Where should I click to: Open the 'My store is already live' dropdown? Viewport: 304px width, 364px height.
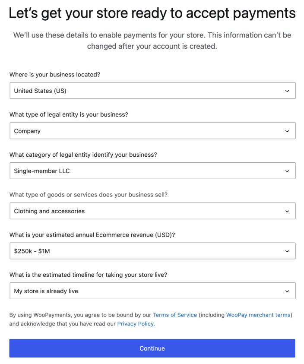pyautogui.click(x=147, y=291)
